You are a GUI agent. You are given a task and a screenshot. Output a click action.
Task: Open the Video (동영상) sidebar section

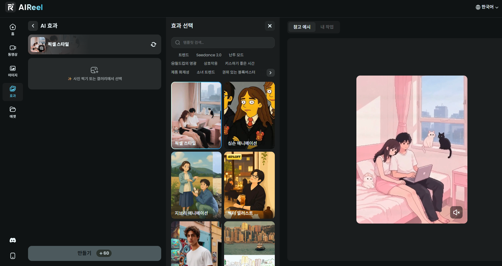[13, 50]
